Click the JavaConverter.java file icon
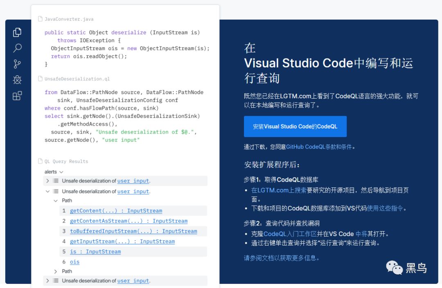Viewport: 442px width, 288px height. (40, 19)
